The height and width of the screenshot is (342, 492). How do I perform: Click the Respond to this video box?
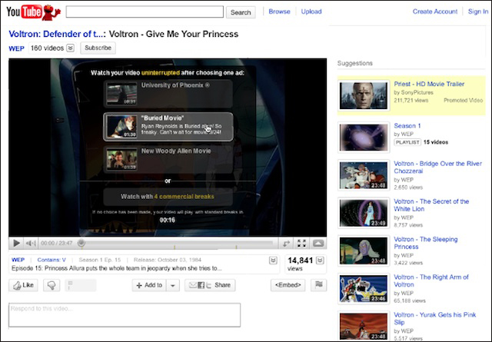125,315
